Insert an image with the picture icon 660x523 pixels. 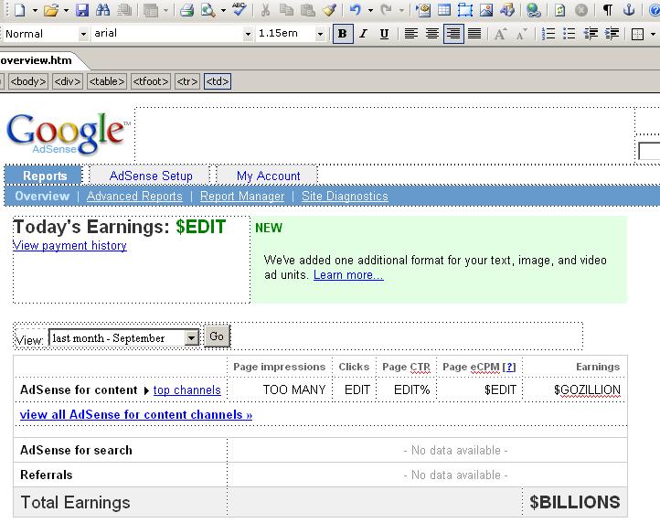coord(486,10)
